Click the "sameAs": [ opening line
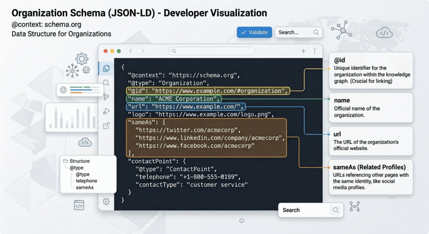The height and width of the screenshot is (234, 429). (147, 122)
